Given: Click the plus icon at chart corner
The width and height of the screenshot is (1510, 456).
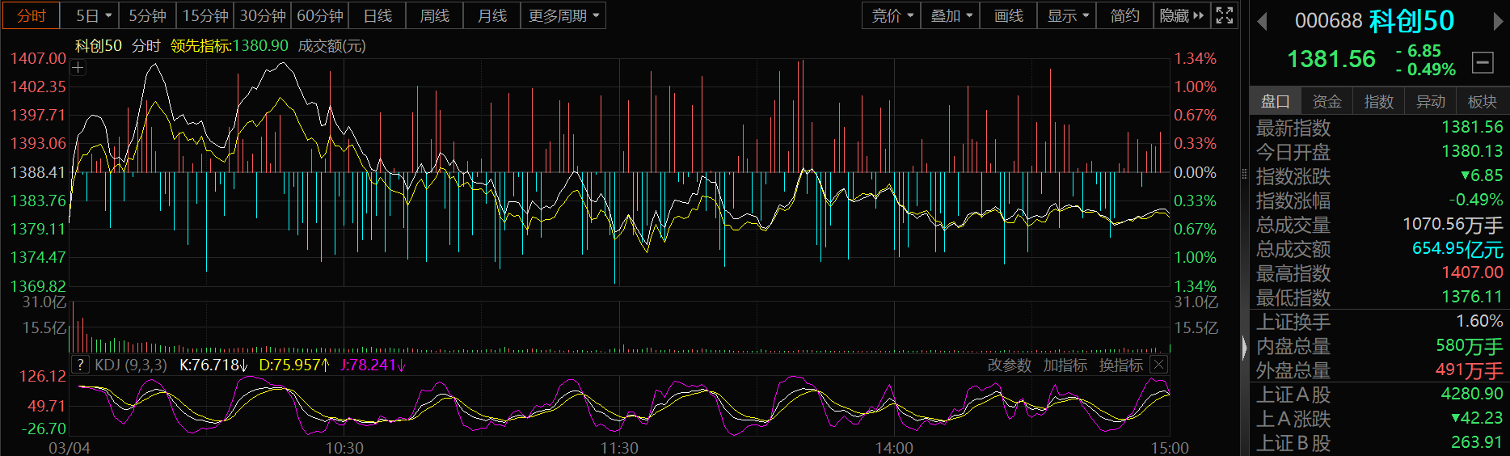Looking at the screenshot, I should coord(78,68).
